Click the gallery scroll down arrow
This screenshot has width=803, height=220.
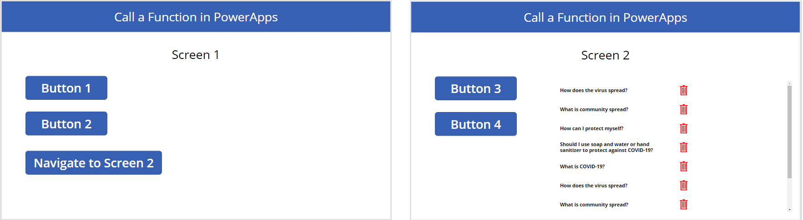[789, 210]
